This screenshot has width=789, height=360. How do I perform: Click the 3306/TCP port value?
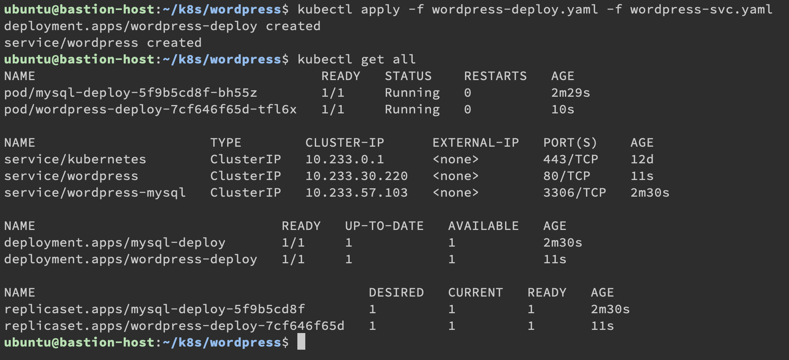pyautogui.click(x=575, y=193)
